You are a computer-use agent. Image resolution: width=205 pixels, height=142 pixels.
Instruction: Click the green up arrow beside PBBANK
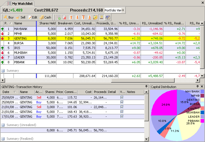[2, 62]
